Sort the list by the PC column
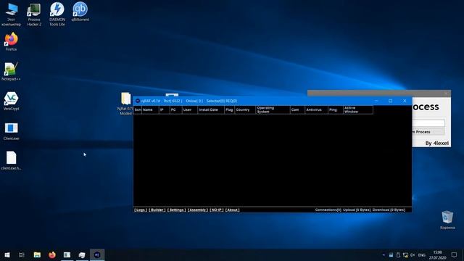This screenshot has height=261, width=464. click(175, 109)
